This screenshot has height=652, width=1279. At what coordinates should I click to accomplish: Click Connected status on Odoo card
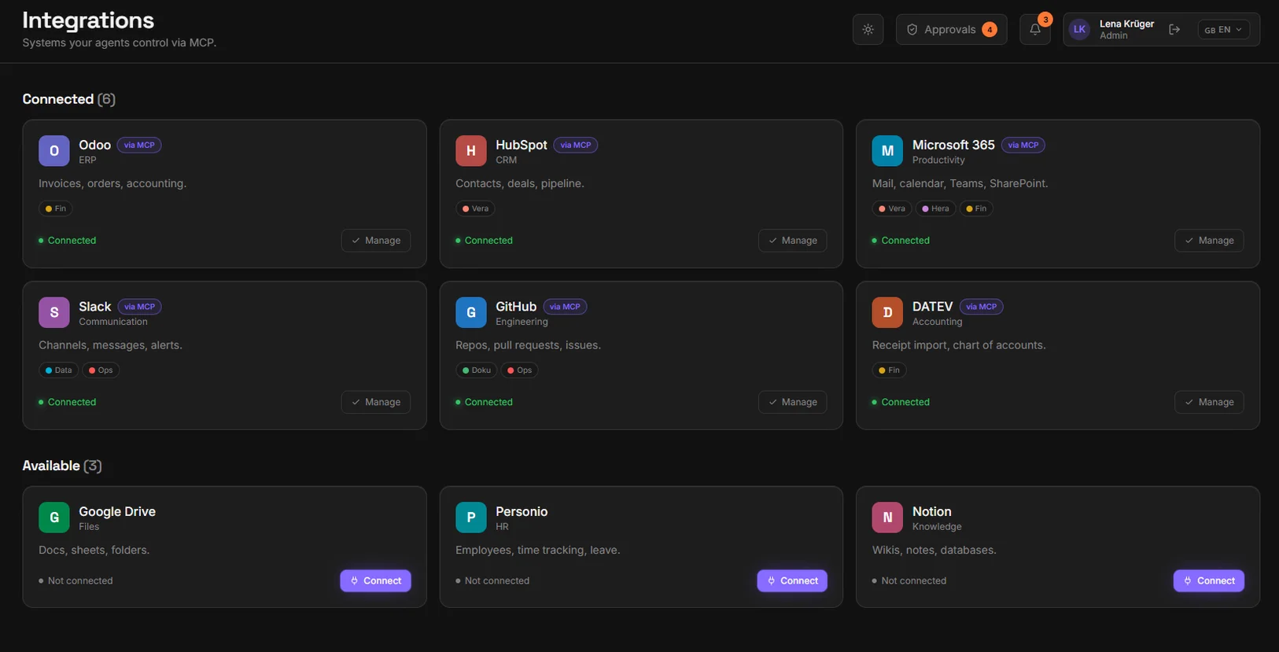tap(68, 241)
